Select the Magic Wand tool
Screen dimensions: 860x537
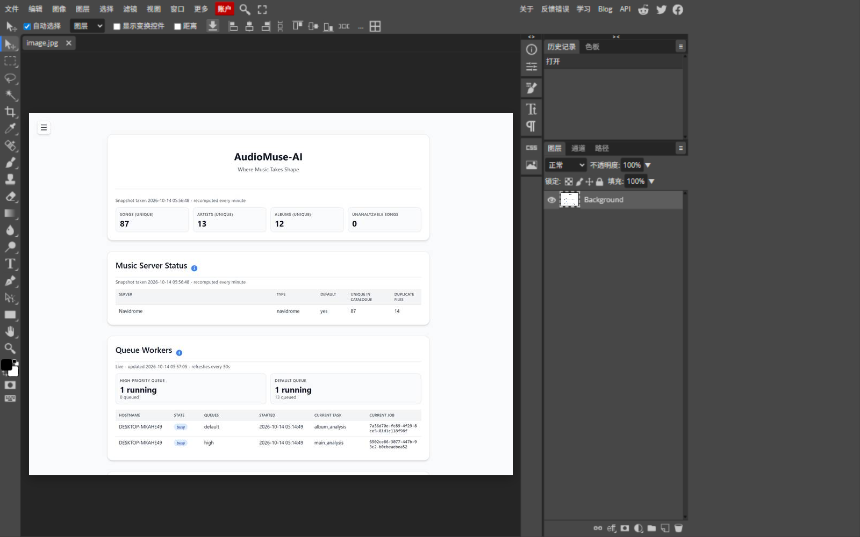tap(10, 95)
